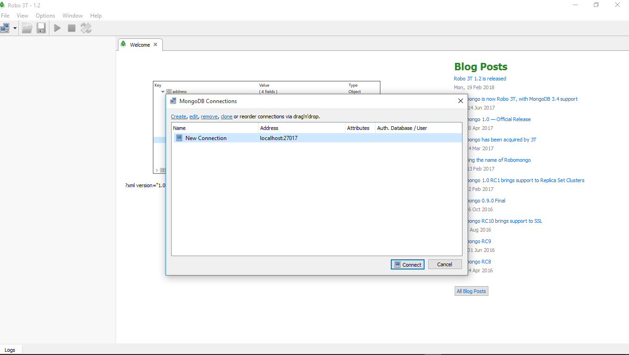This screenshot has height=355, width=629.
Task: Open the connect icon dropdown arrow
Action: tap(15, 28)
